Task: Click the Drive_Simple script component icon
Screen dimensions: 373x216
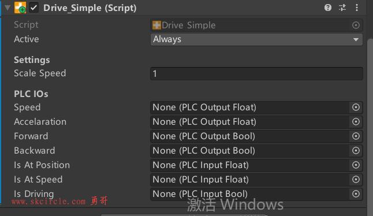Action: (20, 8)
